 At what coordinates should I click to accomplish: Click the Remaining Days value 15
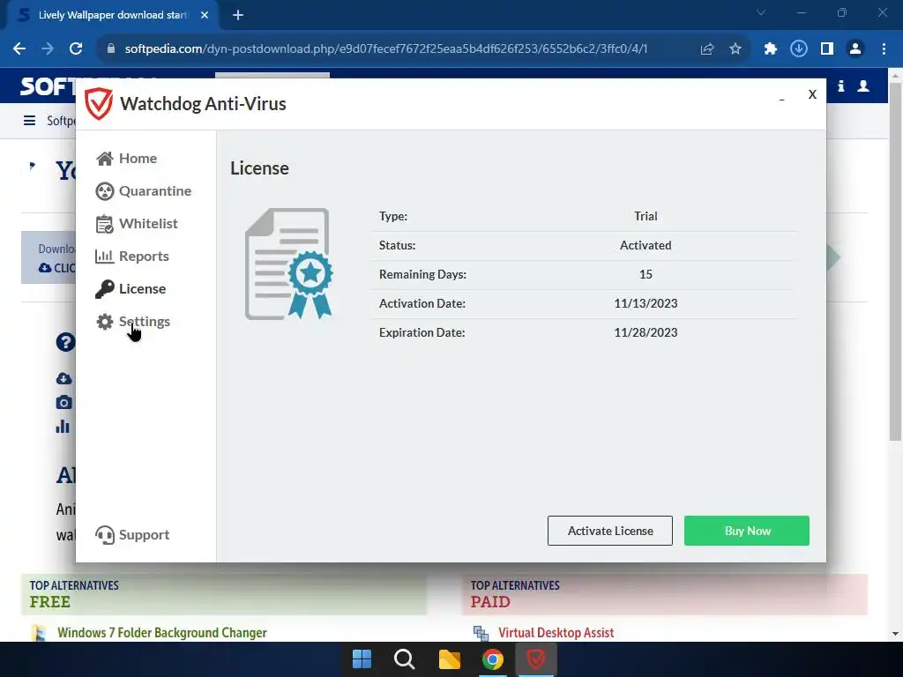[646, 275]
